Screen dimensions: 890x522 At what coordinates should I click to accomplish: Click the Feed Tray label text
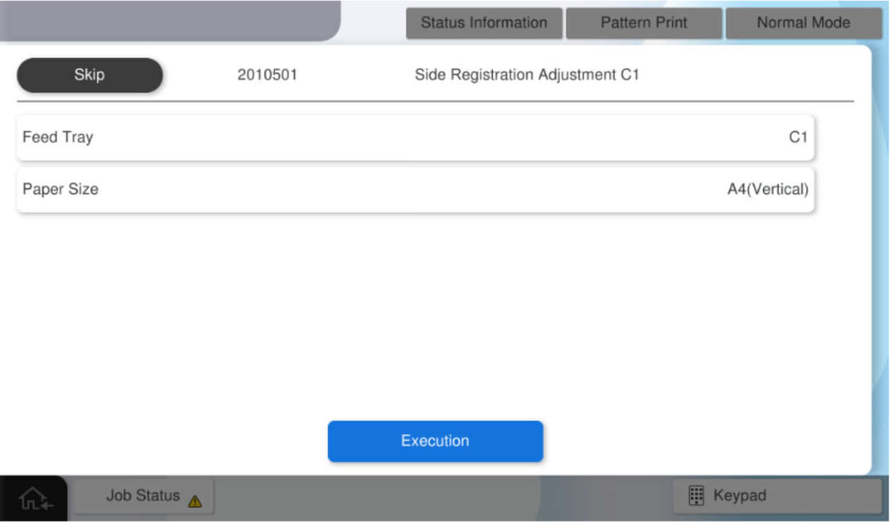click(58, 138)
